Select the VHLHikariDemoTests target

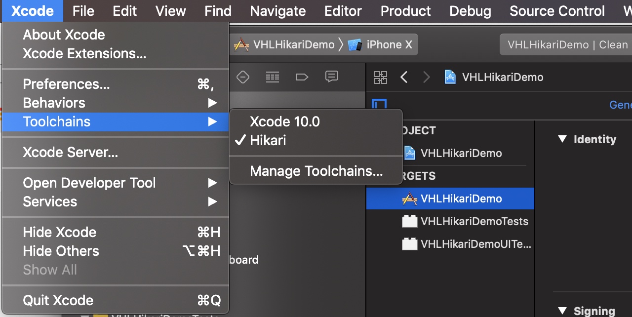pos(474,221)
